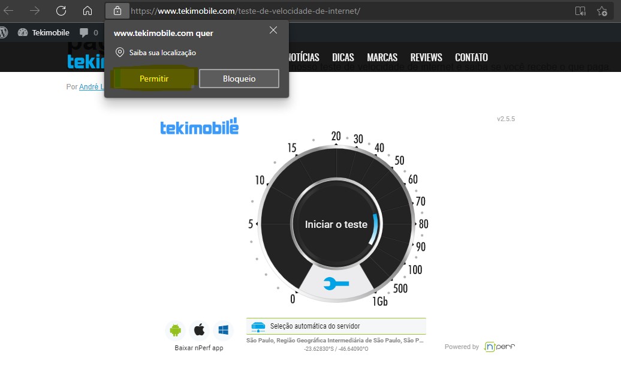This screenshot has height=370, width=621.
Task: Click nPerf logo link
Action: pos(500,347)
